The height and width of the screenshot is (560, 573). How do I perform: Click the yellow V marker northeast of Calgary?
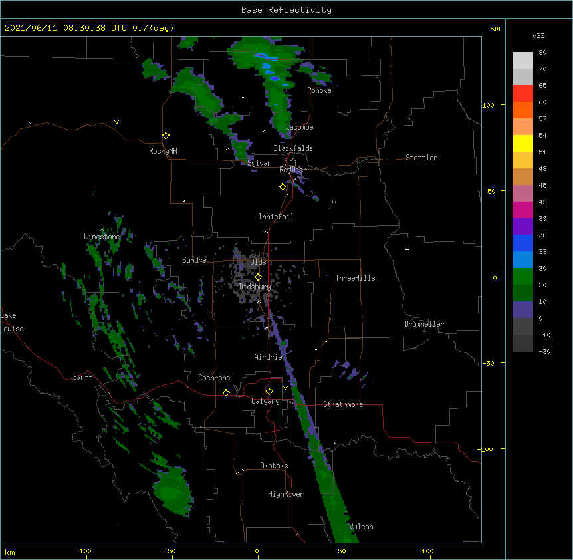285,388
